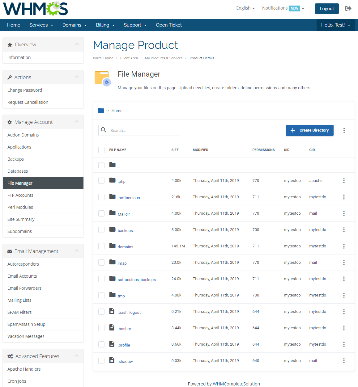Check the select-all checkbox above the file list
Viewport: 358px width, 387px height.
[101, 150]
